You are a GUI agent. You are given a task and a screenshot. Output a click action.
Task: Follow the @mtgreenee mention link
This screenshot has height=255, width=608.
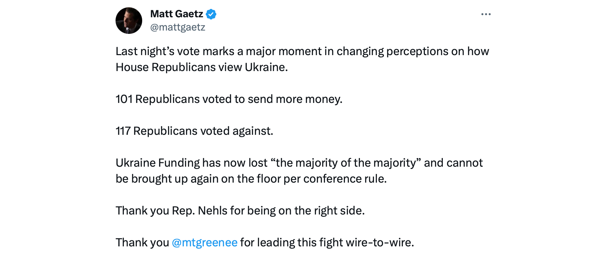[204, 242]
